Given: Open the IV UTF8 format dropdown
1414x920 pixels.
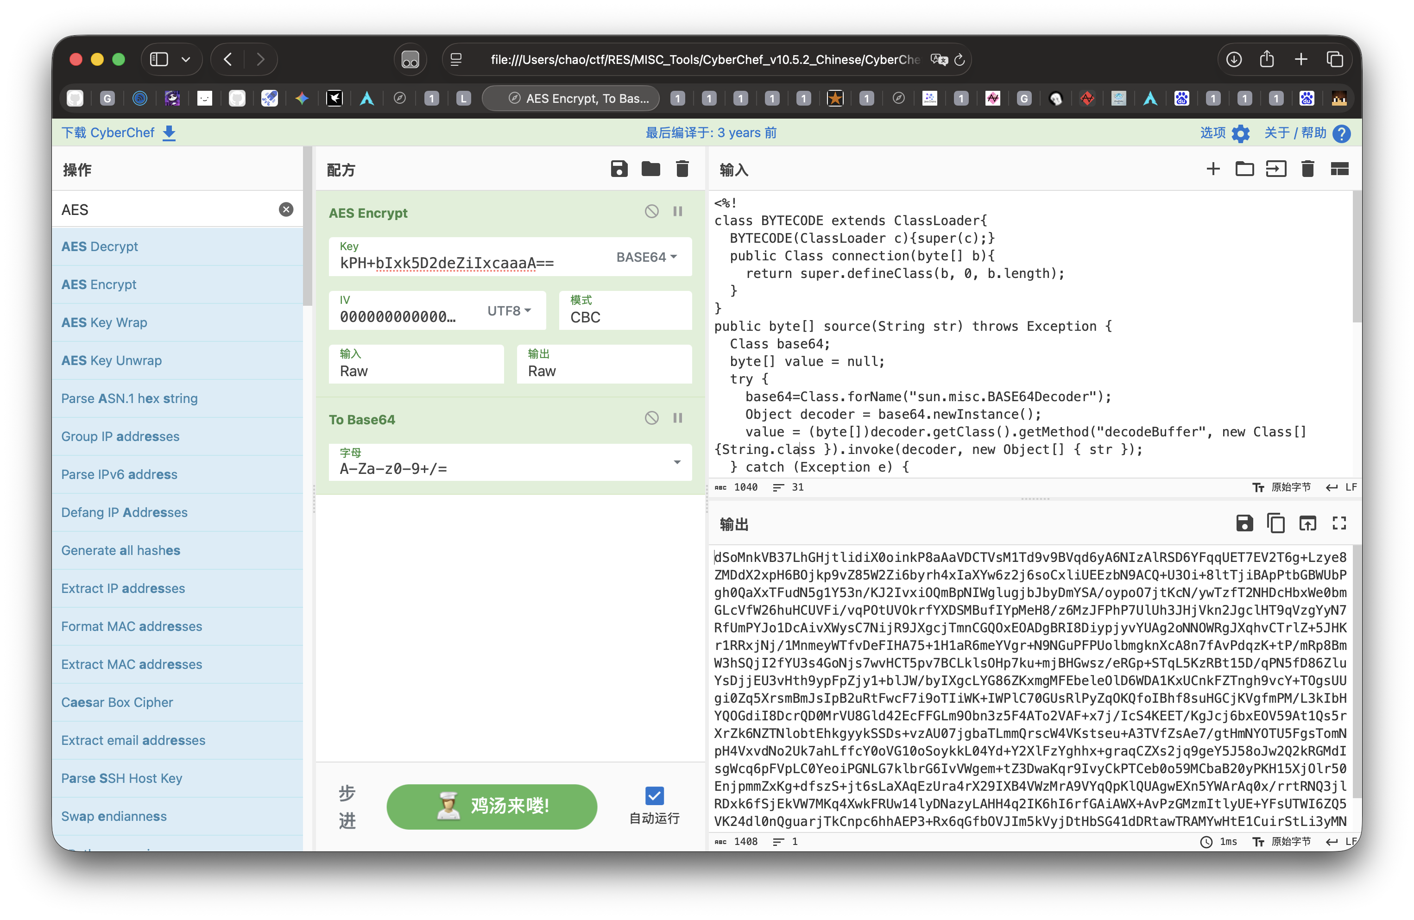Looking at the screenshot, I should (509, 311).
